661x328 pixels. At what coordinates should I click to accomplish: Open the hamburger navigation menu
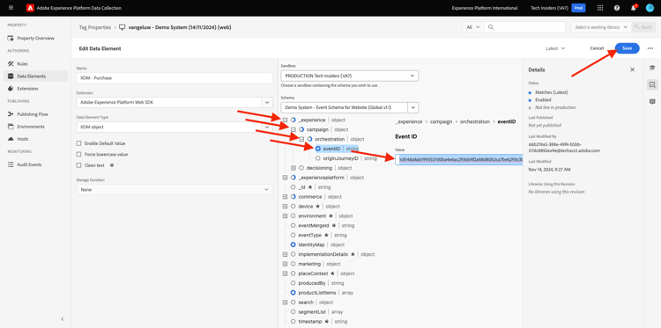coord(11,8)
